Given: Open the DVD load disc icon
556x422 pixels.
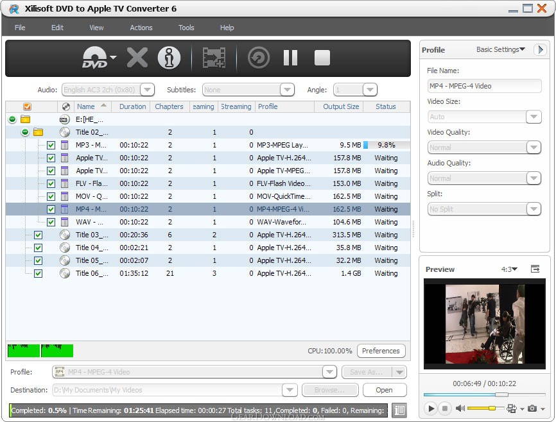Looking at the screenshot, I should (95, 58).
